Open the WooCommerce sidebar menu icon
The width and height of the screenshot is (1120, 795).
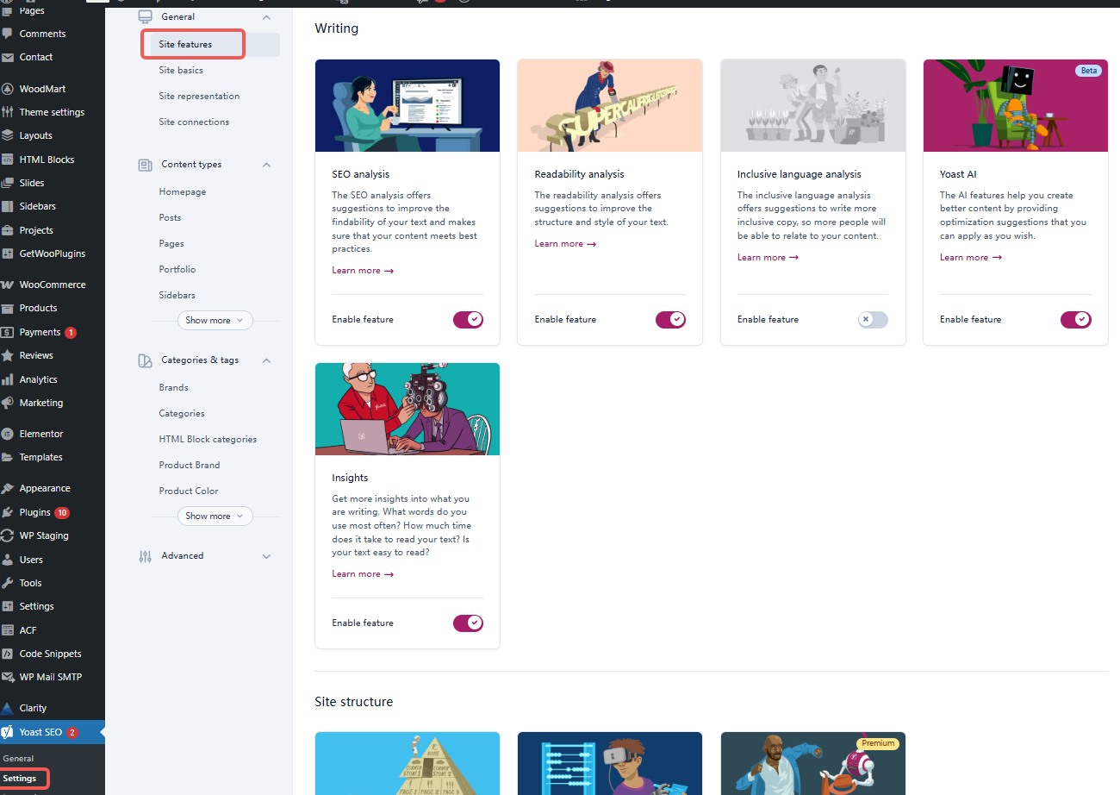pos(8,284)
